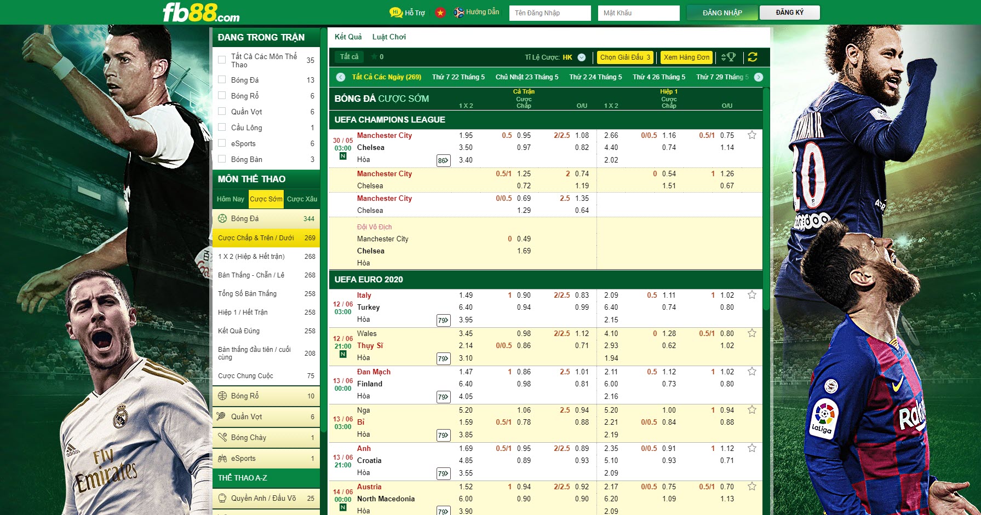Check the Bóng Bàn checkbox

222,159
